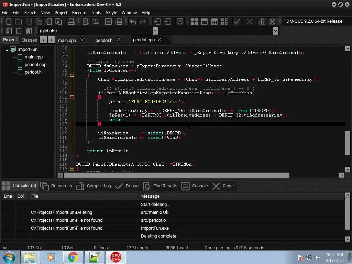This screenshot has height=264, width=352.
Task: Click the Go to function icon
Action: [108, 22]
